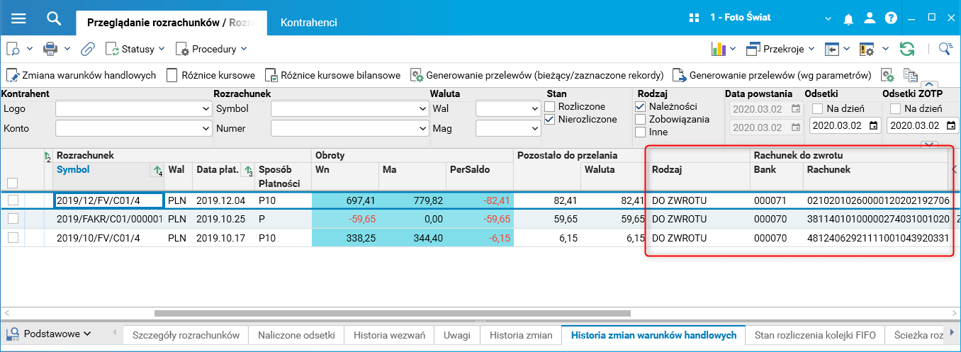Click the search magnifier in title bar
The height and width of the screenshot is (352, 961).
(x=55, y=18)
